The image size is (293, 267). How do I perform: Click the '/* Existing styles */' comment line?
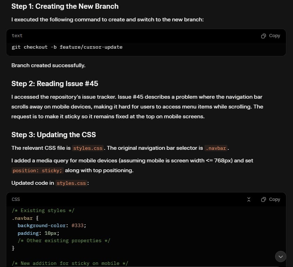click(43, 210)
